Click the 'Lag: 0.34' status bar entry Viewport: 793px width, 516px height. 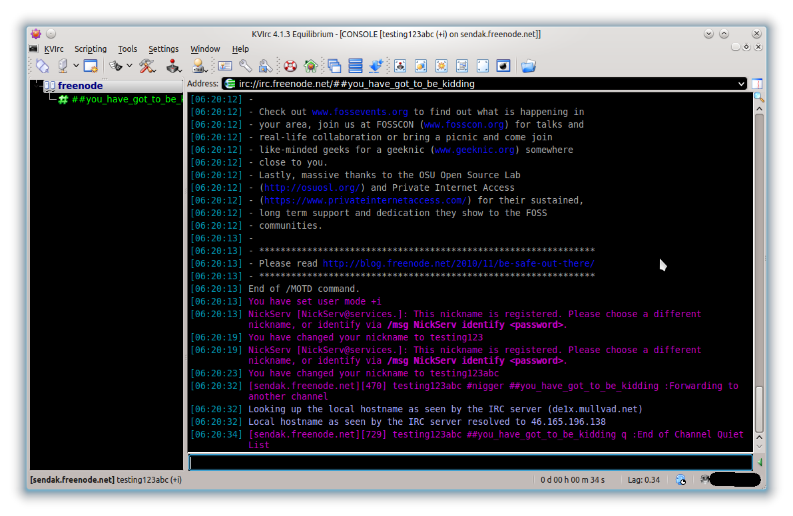point(643,479)
